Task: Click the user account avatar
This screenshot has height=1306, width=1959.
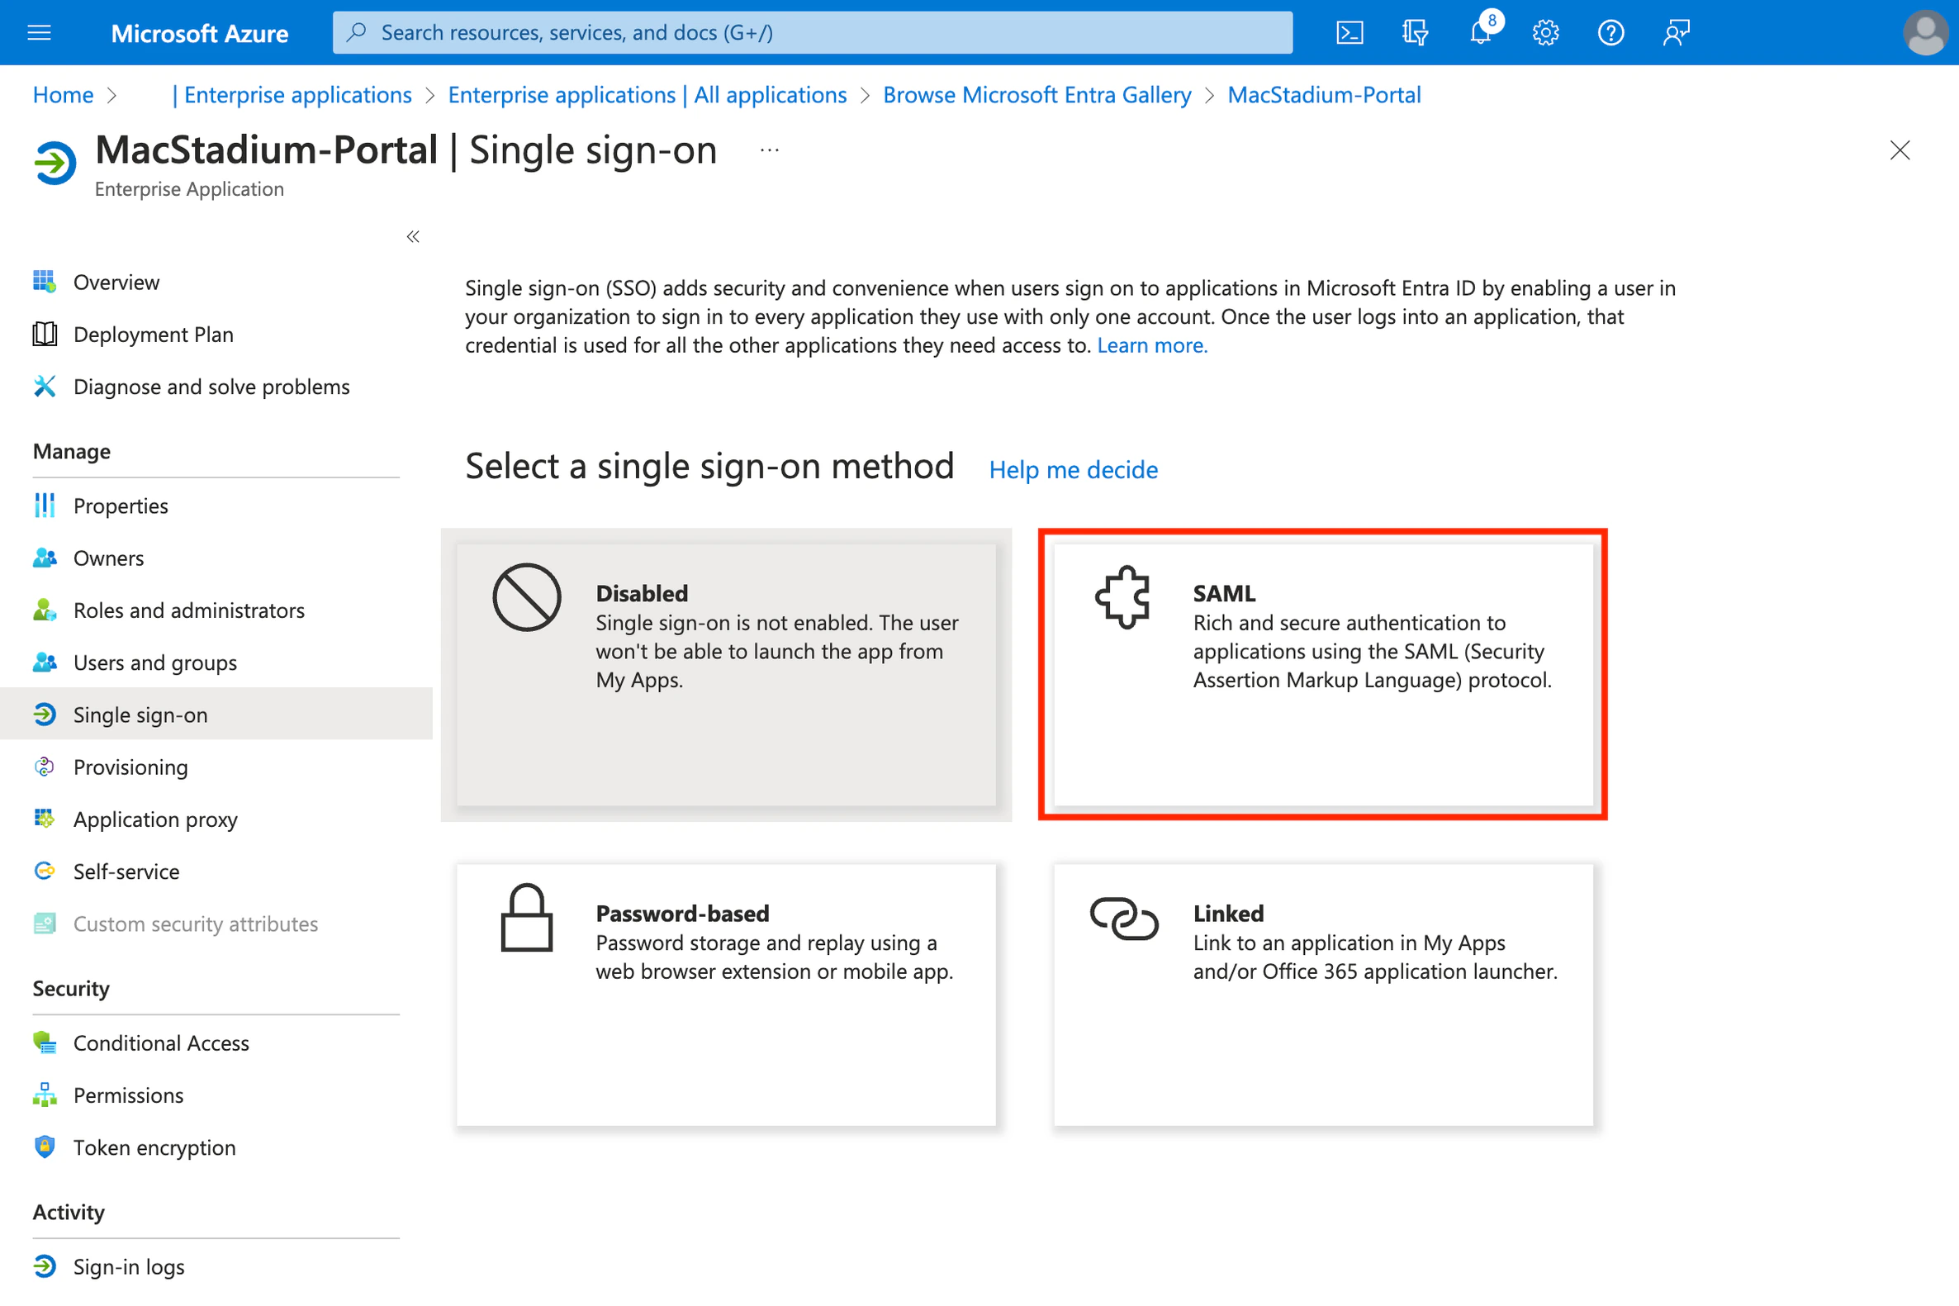Action: click(x=1924, y=32)
